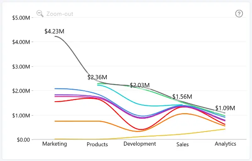Viewport: 252px width, 161px height.
Task: Click the Analytics axis category
Action: 225,144
